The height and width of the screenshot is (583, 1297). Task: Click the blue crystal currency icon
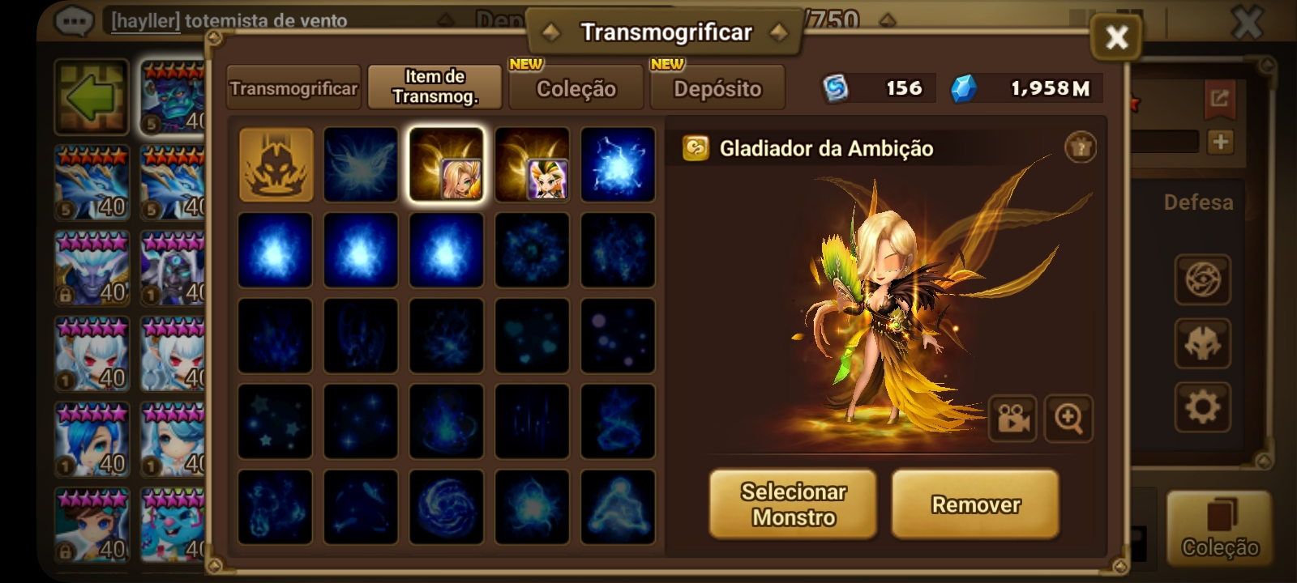(962, 88)
